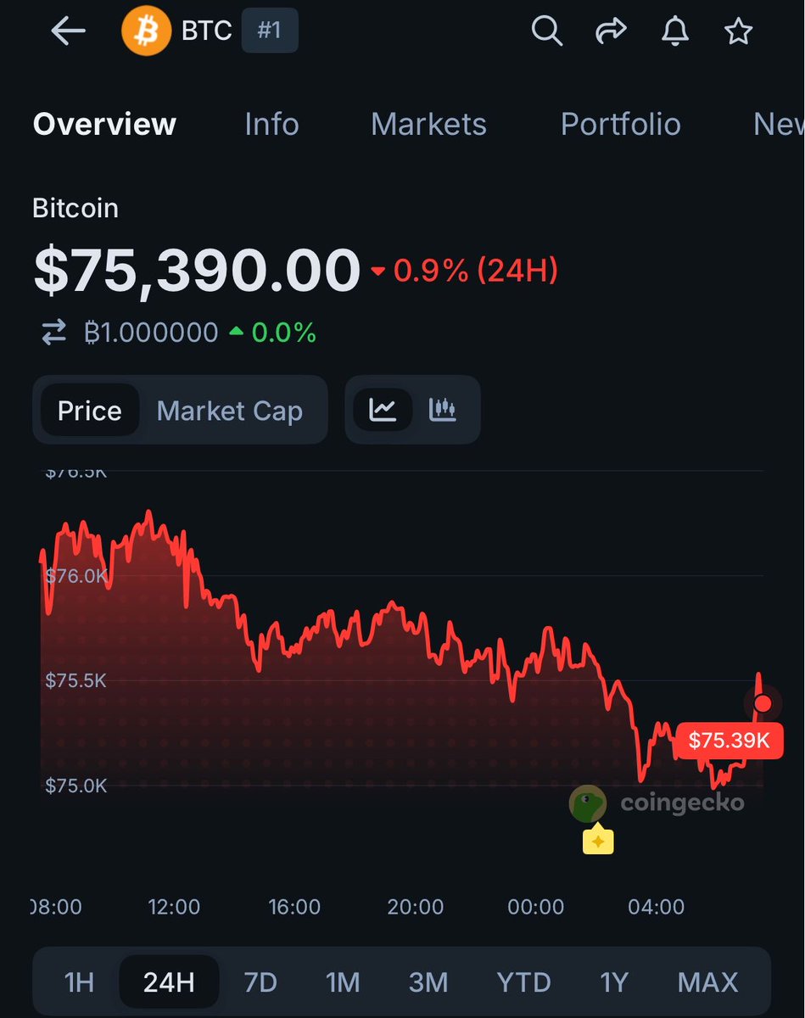Viewport: 805px width, 1018px height.
Task: Go to the Portfolio tab
Action: (620, 125)
